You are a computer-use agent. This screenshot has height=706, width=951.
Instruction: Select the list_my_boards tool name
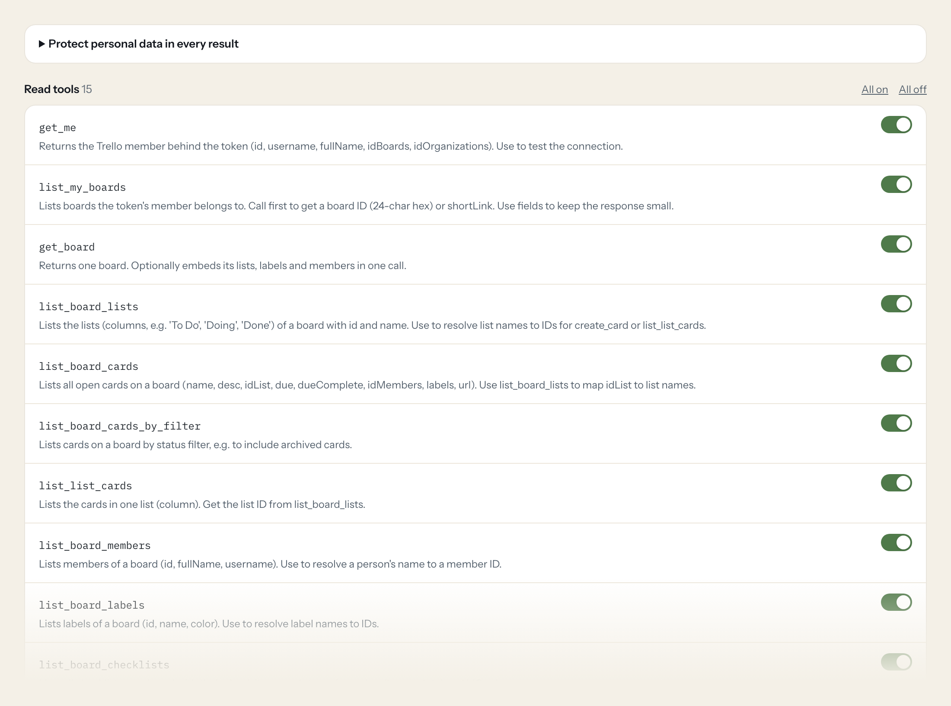pos(82,187)
